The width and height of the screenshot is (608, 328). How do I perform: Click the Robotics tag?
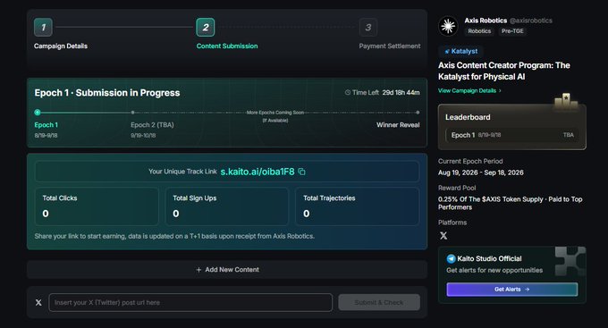(479, 31)
